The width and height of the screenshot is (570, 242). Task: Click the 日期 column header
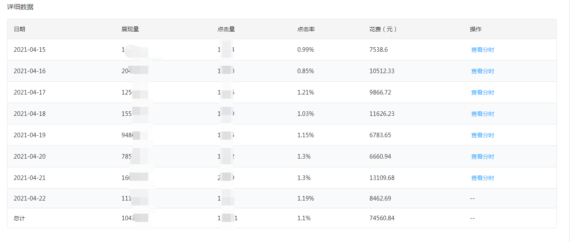point(19,29)
